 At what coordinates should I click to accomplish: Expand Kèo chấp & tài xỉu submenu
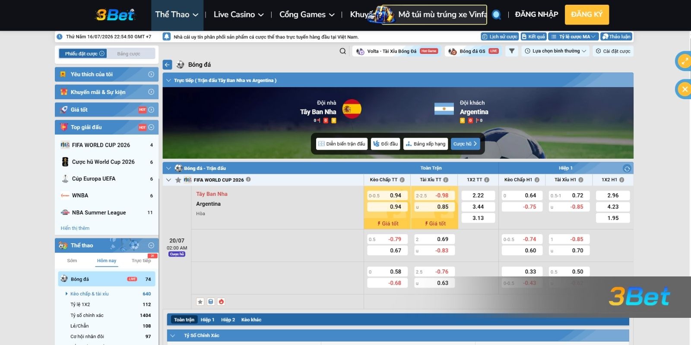(x=89, y=294)
